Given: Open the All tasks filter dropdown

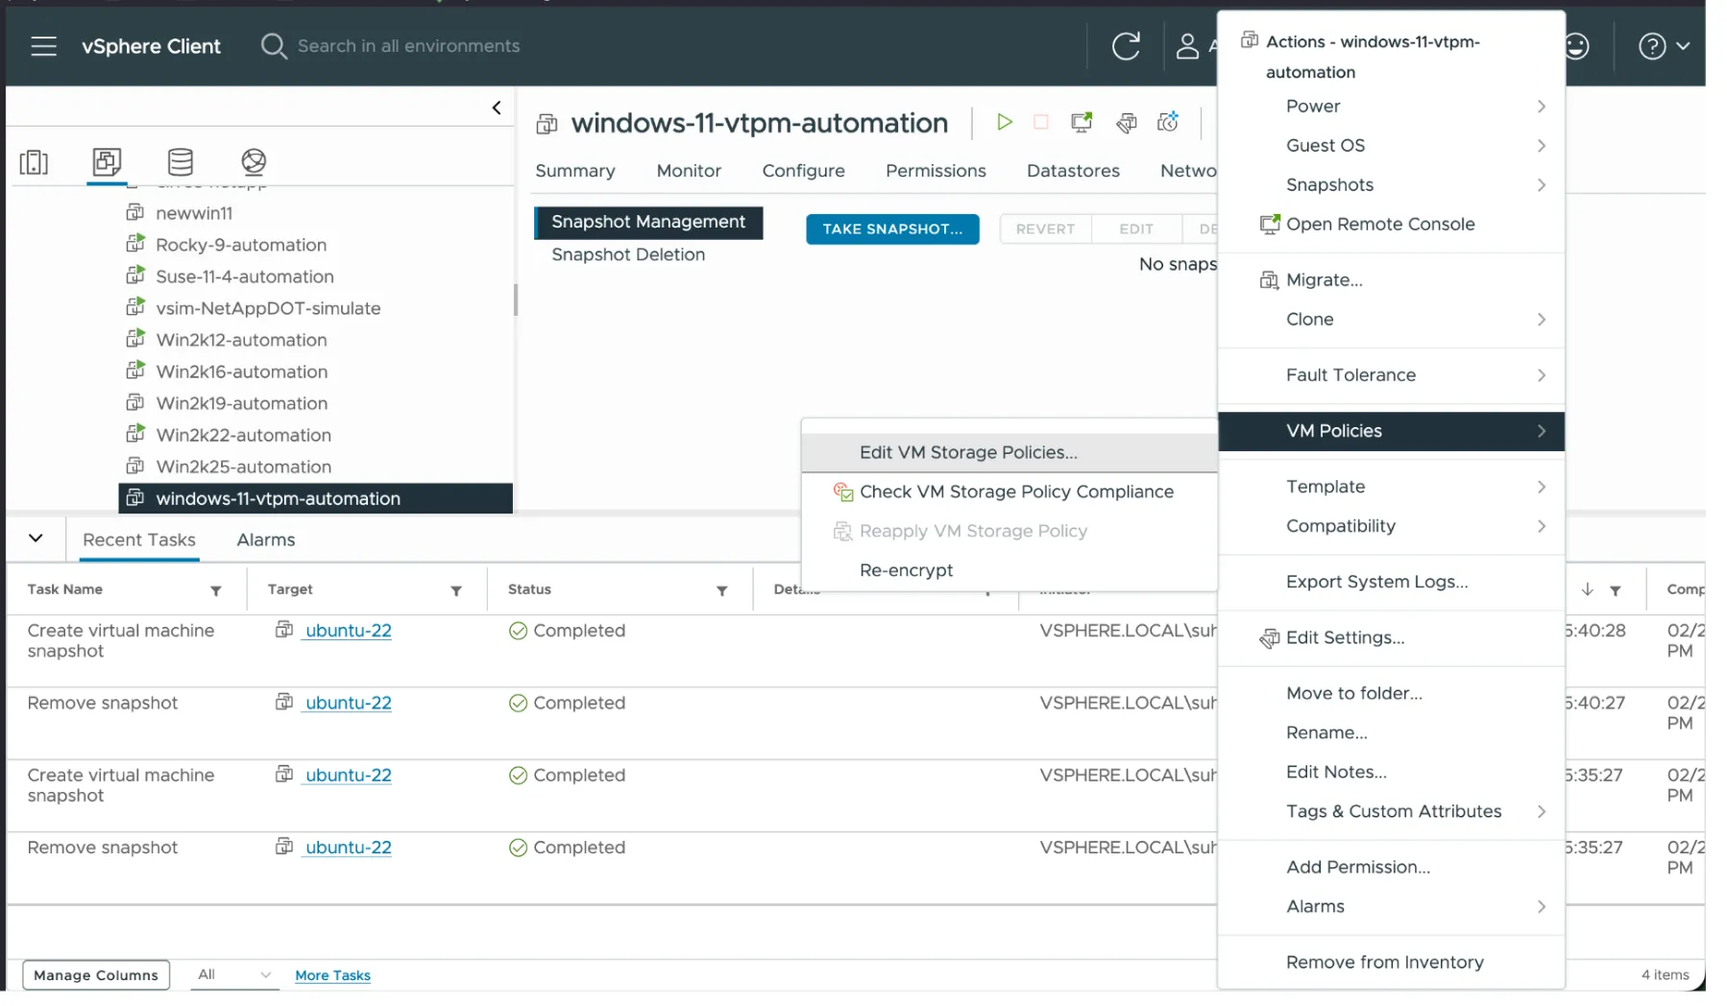Looking at the screenshot, I should point(232,974).
